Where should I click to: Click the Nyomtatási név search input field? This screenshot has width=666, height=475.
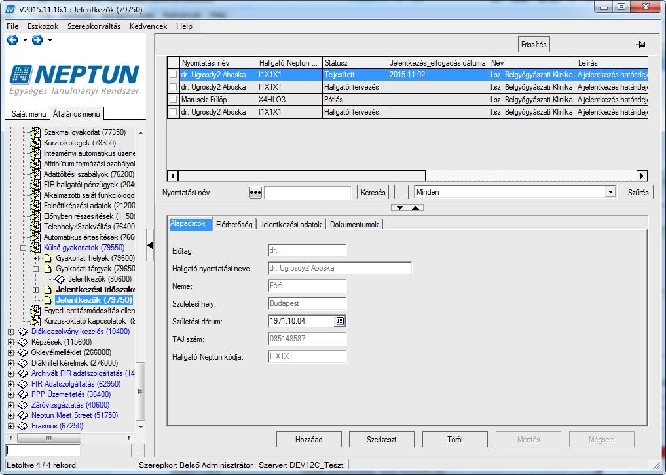tap(308, 193)
